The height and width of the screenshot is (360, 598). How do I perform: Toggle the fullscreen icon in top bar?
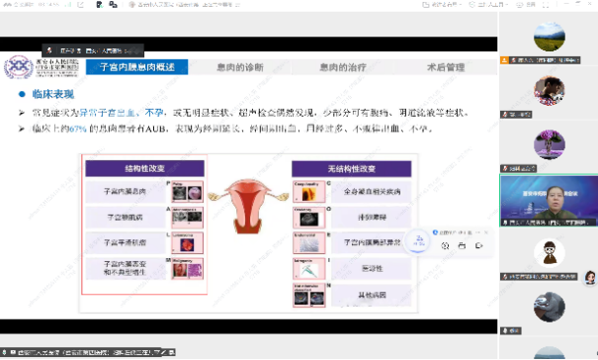(546, 5)
